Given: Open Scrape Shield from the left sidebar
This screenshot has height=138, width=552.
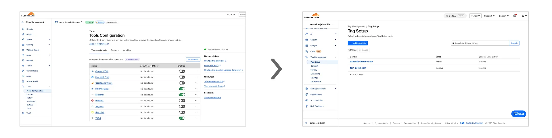Looking at the screenshot, I should tap(32, 81).
